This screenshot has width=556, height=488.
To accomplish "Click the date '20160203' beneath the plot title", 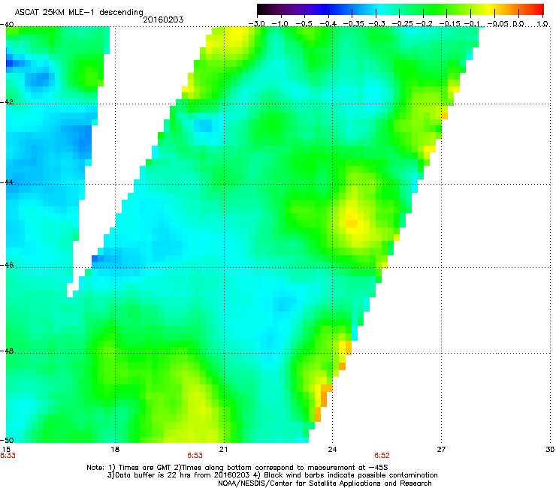I will (163, 20).
